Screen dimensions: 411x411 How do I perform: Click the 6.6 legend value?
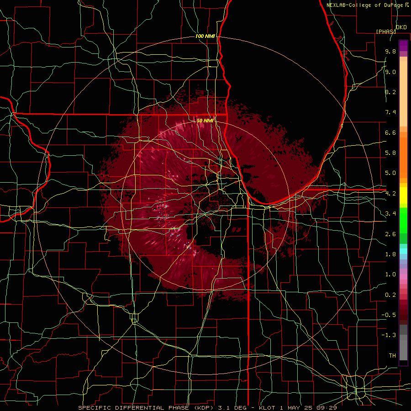tap(390, 133)
